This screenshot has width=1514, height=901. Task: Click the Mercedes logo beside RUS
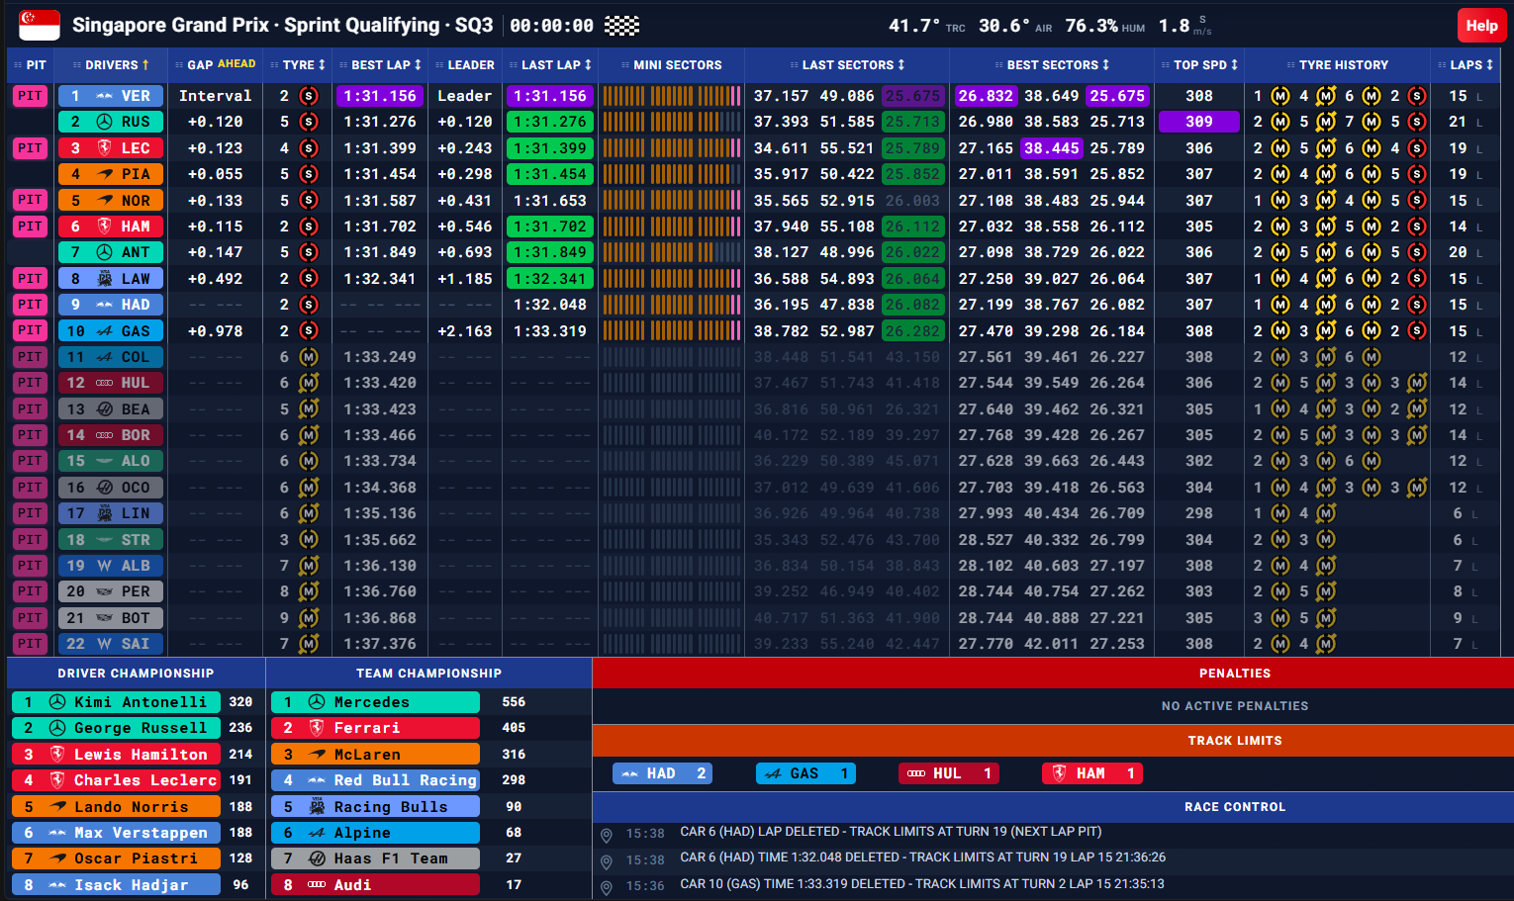pyautogui.click(x=104, y=122)
